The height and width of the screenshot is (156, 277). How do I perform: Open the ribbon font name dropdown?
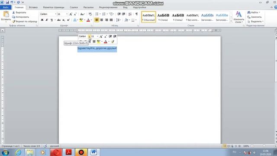point(56,14)
